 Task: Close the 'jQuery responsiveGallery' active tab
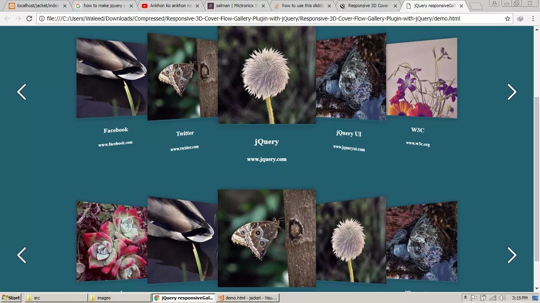461,6
